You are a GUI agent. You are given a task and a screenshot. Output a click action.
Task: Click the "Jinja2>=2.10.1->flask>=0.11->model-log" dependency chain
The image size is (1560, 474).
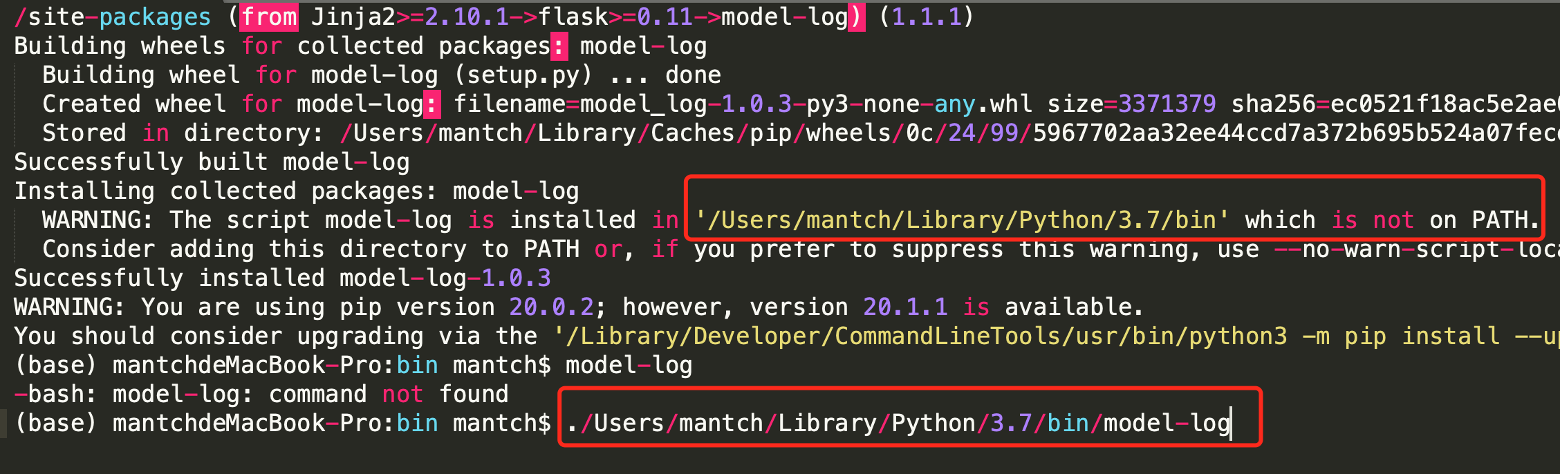point(579,17)
